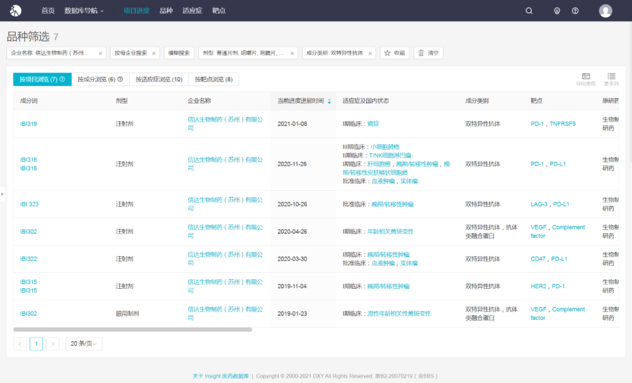
Task: Click the HER2 target link
Action: (x=538, y=286)
